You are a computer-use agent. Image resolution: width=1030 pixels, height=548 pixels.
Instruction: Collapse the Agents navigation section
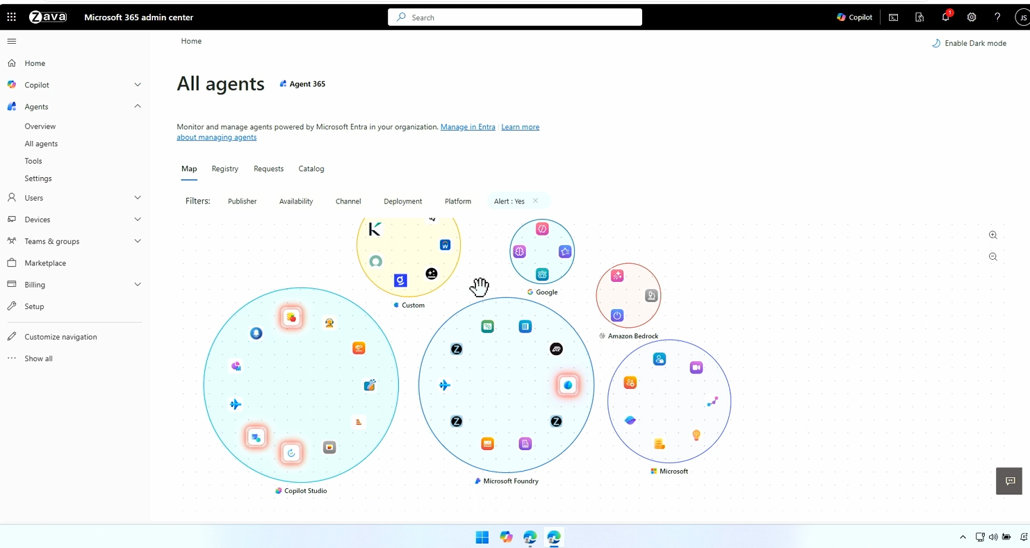point(137,106)
